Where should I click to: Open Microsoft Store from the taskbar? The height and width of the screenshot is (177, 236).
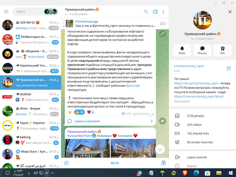click(208, 173)
